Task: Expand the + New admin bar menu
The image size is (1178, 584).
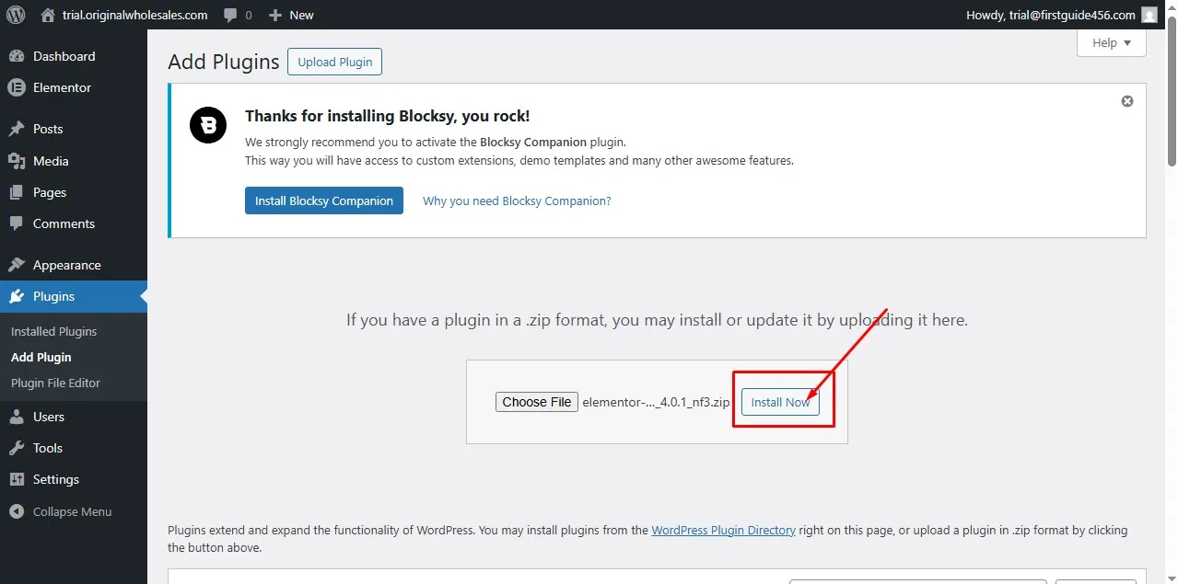Action: click(x=290, y=14)
